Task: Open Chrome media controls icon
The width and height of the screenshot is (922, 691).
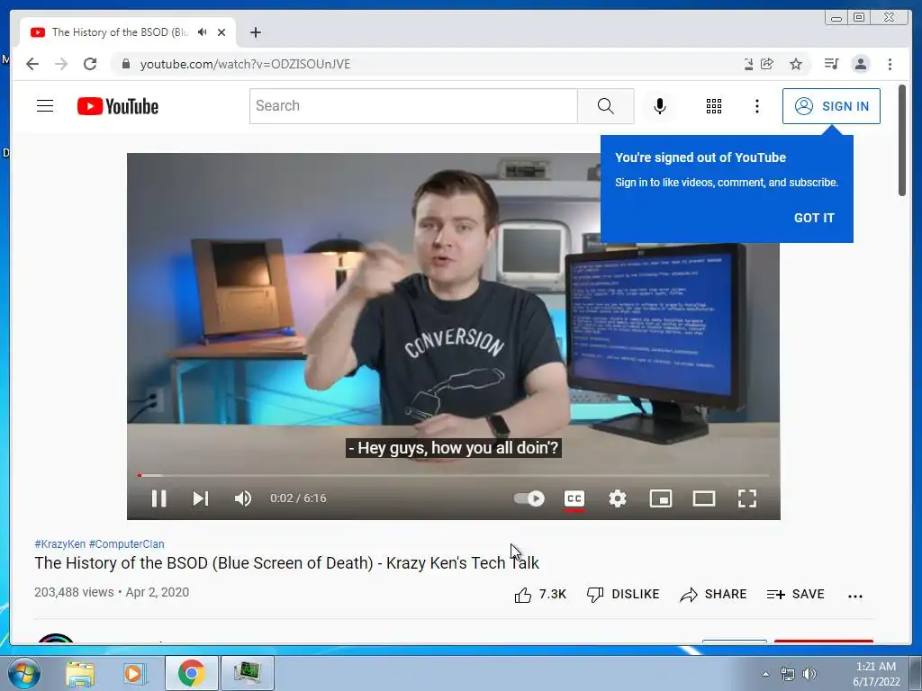Action: (831, 64)
